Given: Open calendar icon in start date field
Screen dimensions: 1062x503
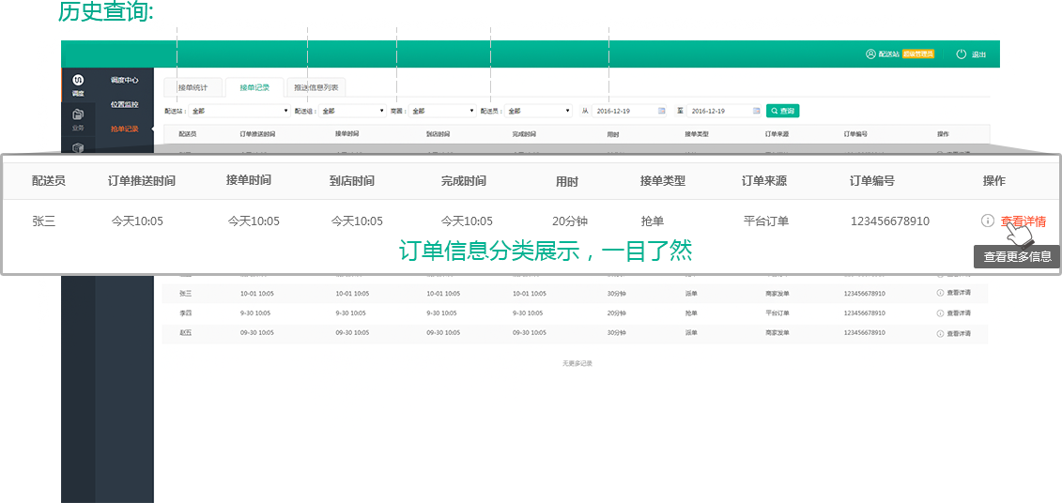Looking at the screenshot, I should [661, 111].
